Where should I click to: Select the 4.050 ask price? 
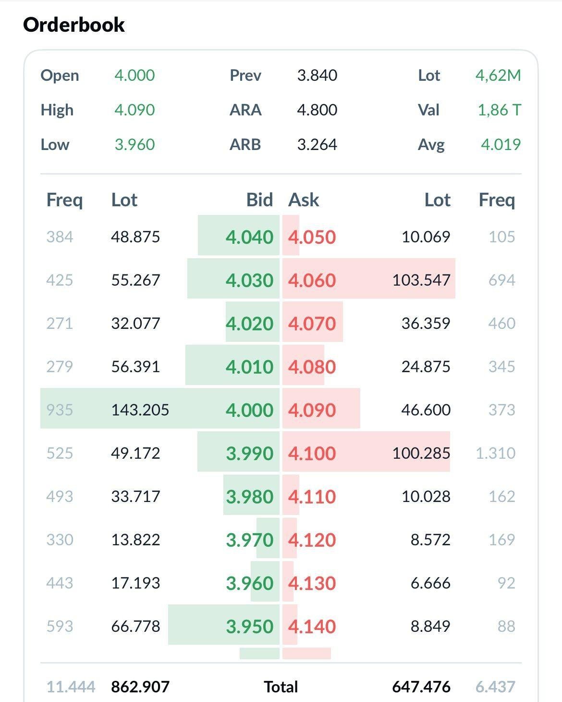tap(312, 237)
